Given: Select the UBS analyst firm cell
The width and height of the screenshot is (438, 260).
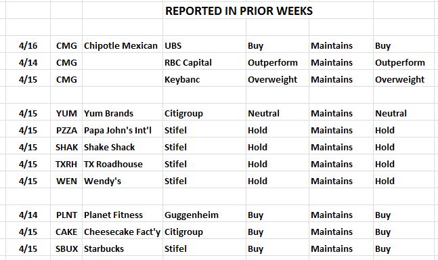Looking at the screenshot, I should [204, 45].
